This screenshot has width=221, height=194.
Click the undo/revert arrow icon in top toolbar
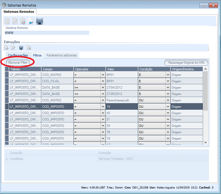pos(31,21)
